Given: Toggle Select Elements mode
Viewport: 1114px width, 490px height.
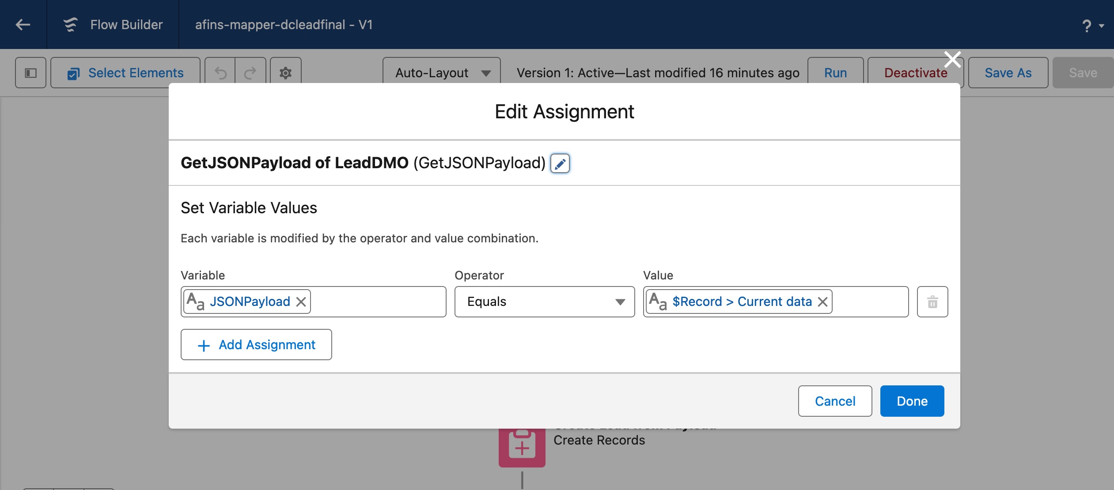Looking at the screenshot, I should (125, 73).
